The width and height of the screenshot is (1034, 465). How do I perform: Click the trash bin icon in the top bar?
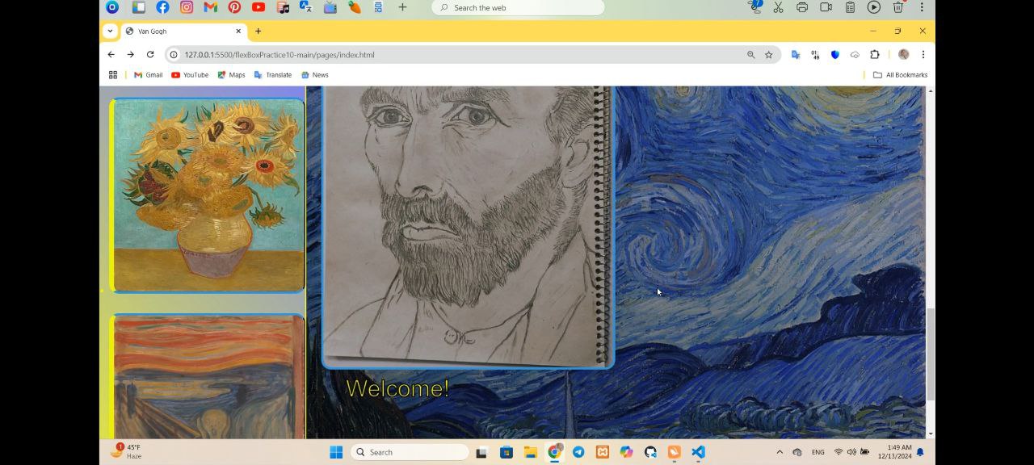[897, 7]
